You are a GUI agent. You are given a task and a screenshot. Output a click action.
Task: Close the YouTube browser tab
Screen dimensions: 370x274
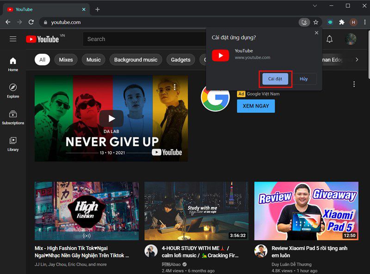tap(84, 9)
